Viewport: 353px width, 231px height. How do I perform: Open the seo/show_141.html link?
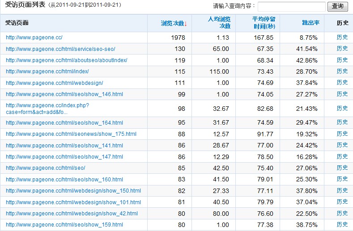click(64, 145)
